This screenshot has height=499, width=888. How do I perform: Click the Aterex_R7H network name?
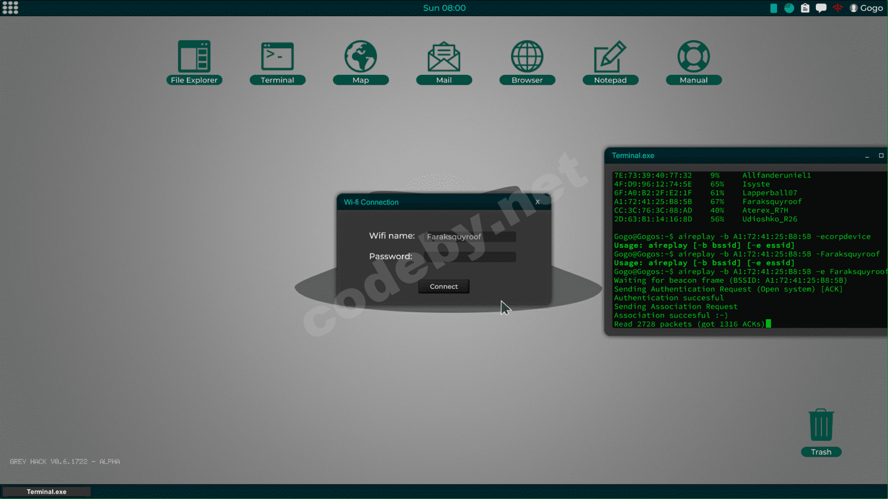(765, 211)
